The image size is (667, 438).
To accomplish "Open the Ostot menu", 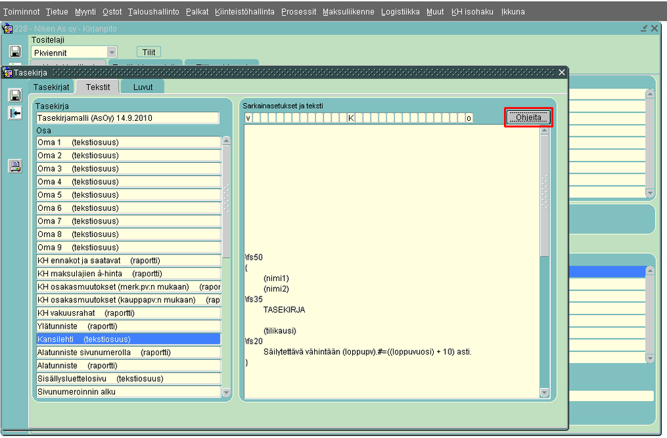I will click(112, 12).
